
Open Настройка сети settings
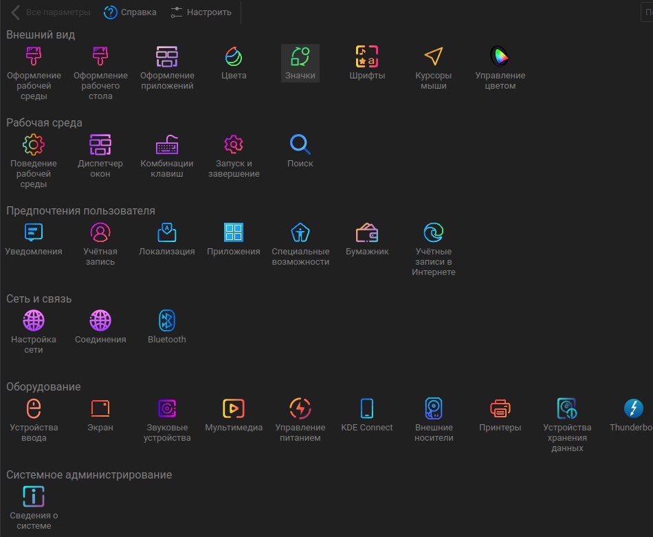tap(34, 331)
